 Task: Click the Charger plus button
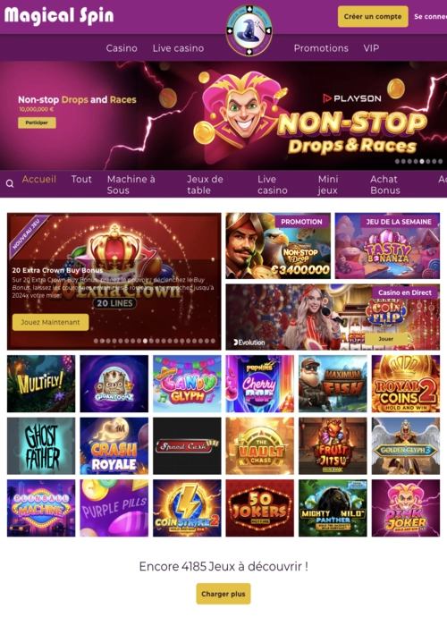click(x=223, y=594)
